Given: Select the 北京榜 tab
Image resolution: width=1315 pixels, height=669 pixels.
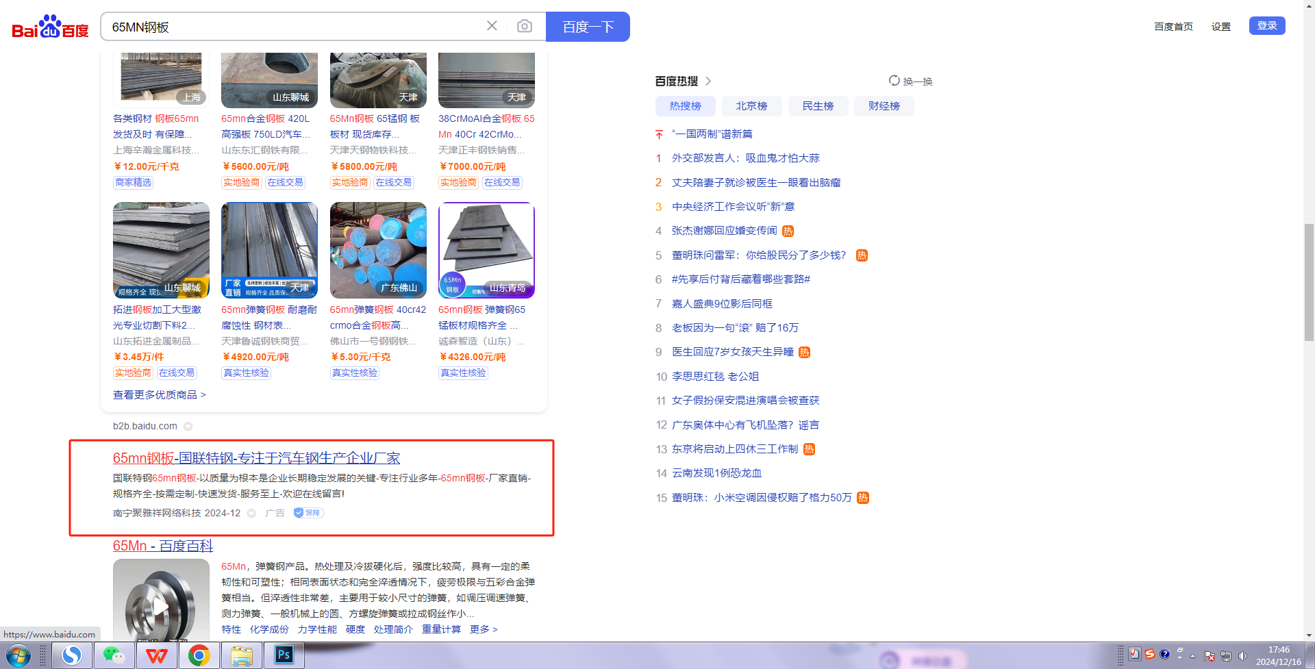Looking at the screenshot, I should 752,106.
